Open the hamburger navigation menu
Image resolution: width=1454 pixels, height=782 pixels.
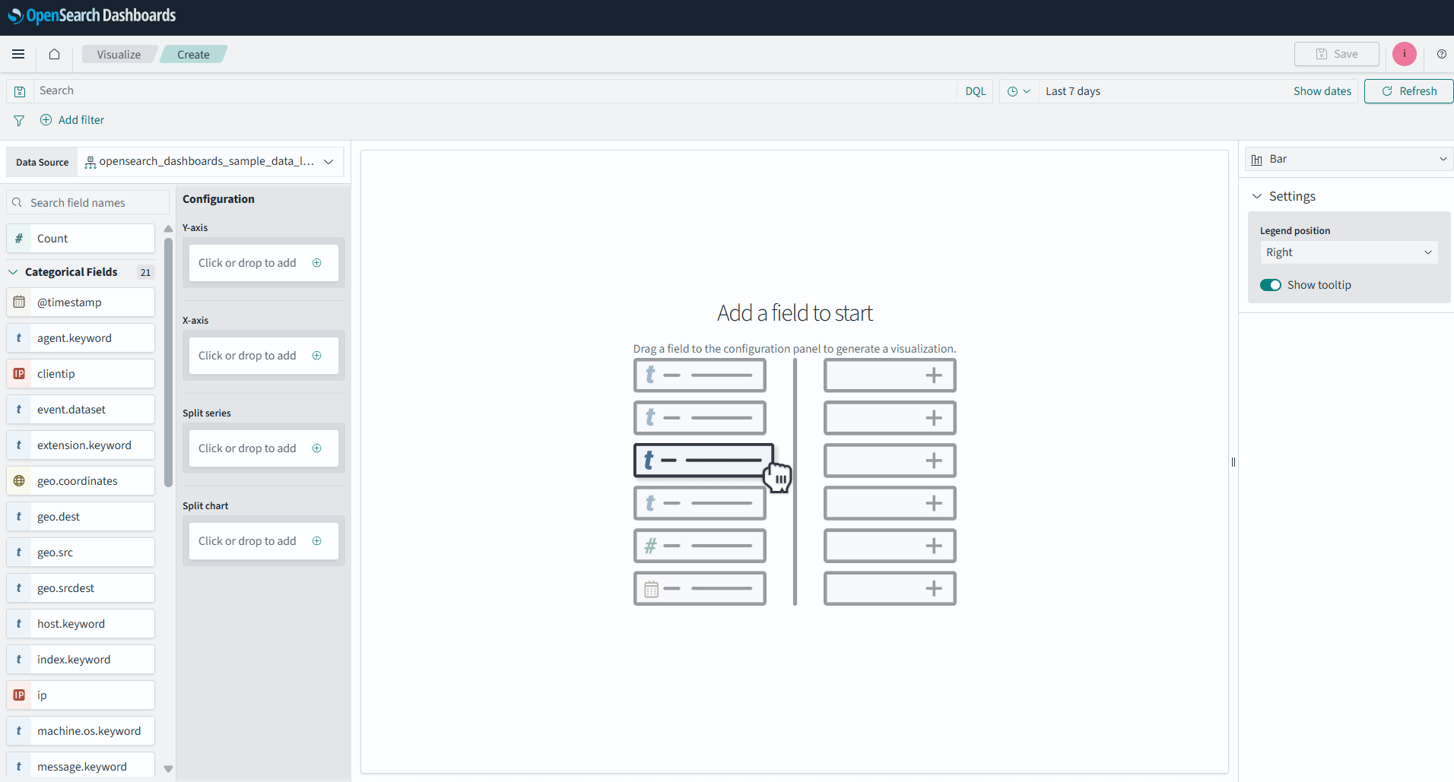(18, 54)
